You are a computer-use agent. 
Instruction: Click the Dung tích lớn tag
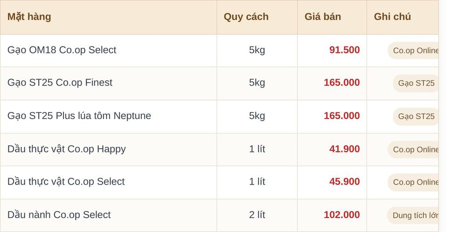pos(413,215)
